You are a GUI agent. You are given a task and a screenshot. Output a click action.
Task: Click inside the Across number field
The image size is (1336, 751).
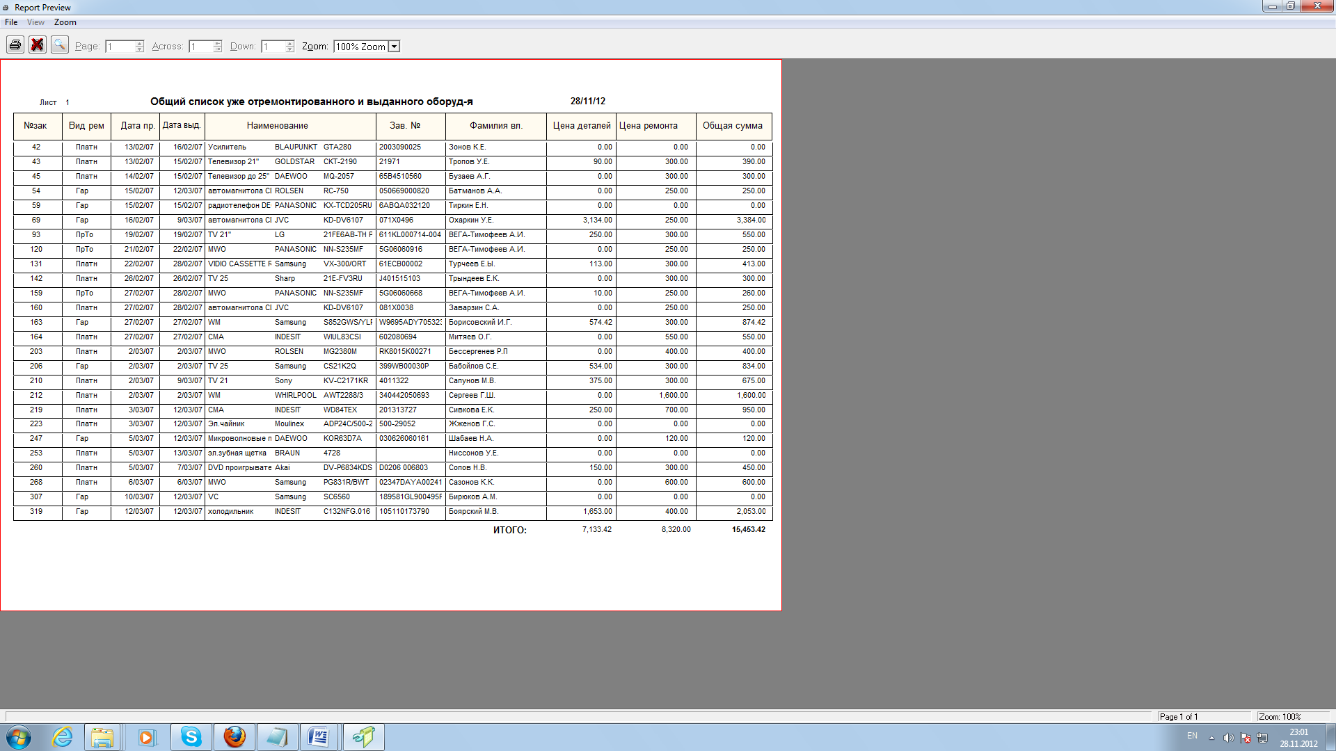click(200, 47)
